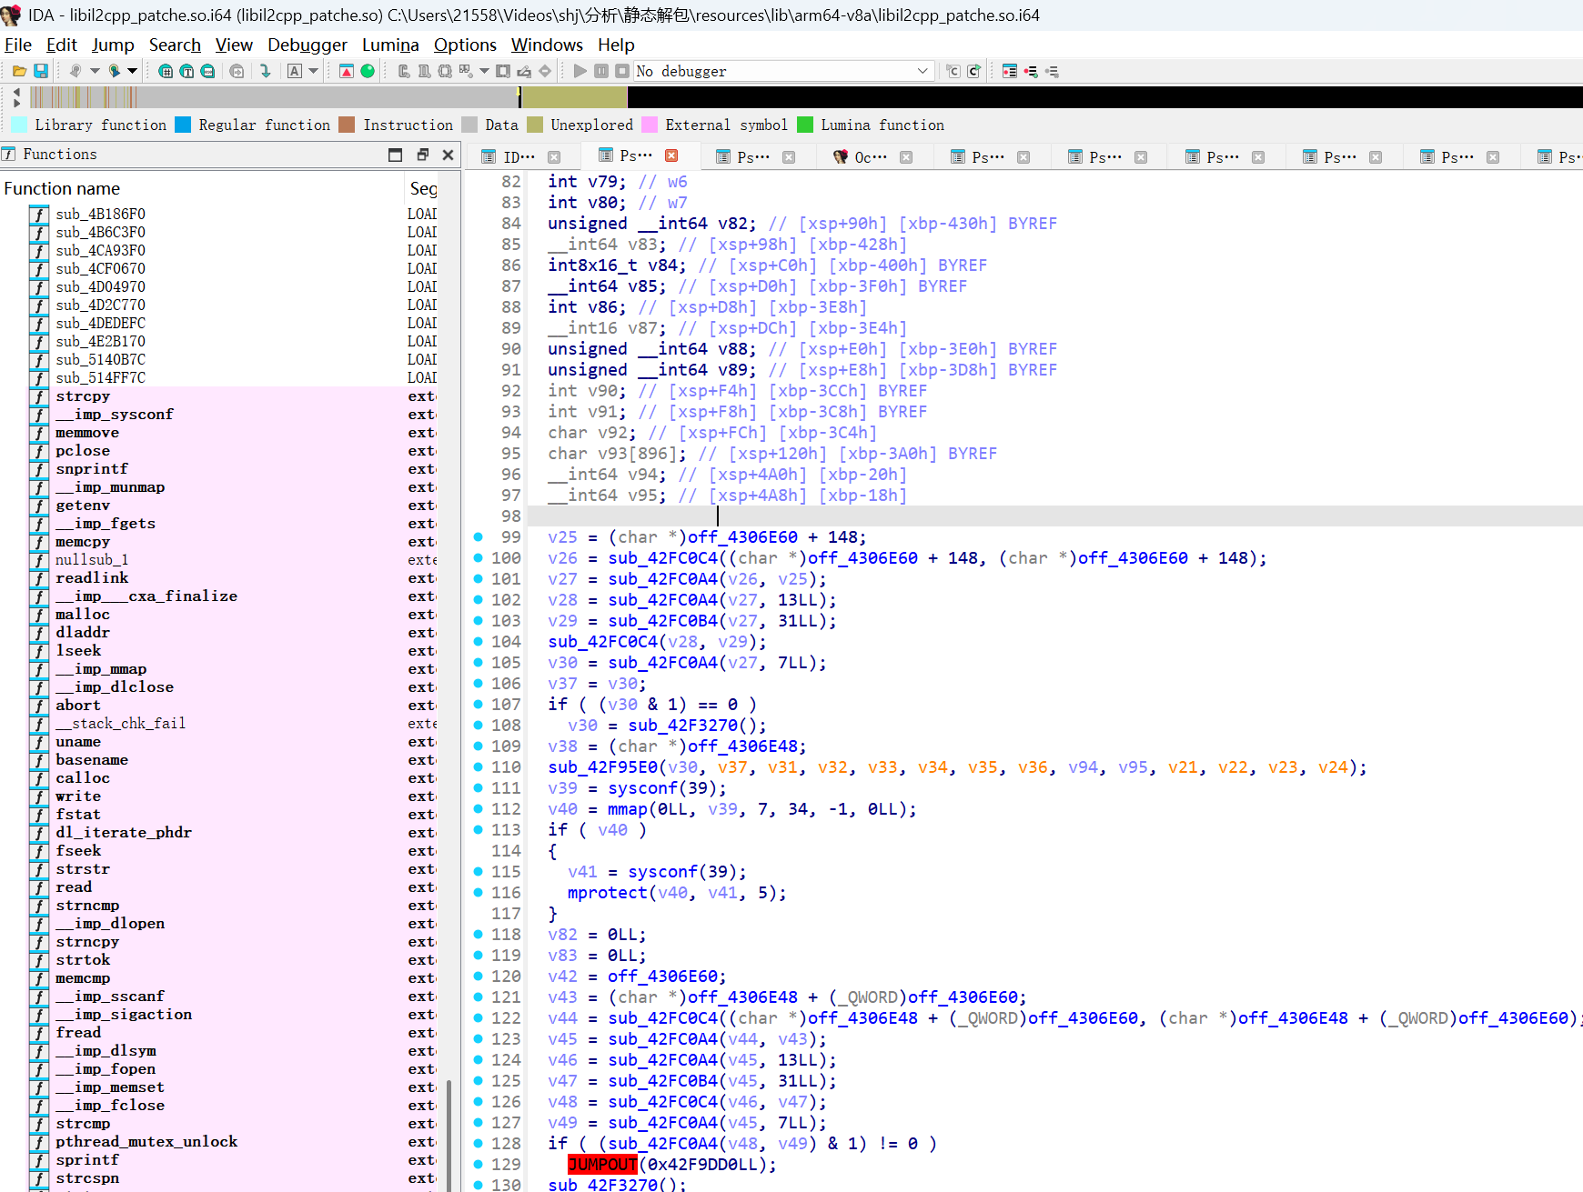Start the debugger process with play icon
1583x1192 pixels.
(580, 71)
